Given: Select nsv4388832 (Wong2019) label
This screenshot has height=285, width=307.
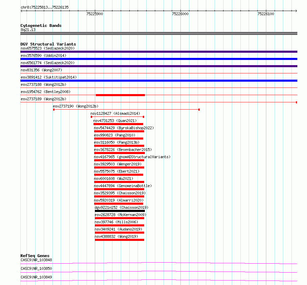Looking at the screenshot, I should pyautogui.click(x=116, y=236).
